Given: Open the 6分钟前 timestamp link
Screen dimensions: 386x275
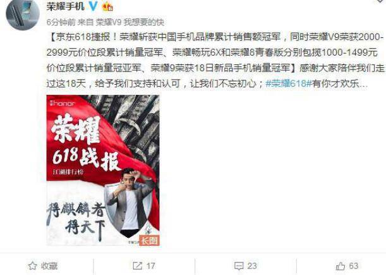Looking at the screenshot, I should point(61,22).
